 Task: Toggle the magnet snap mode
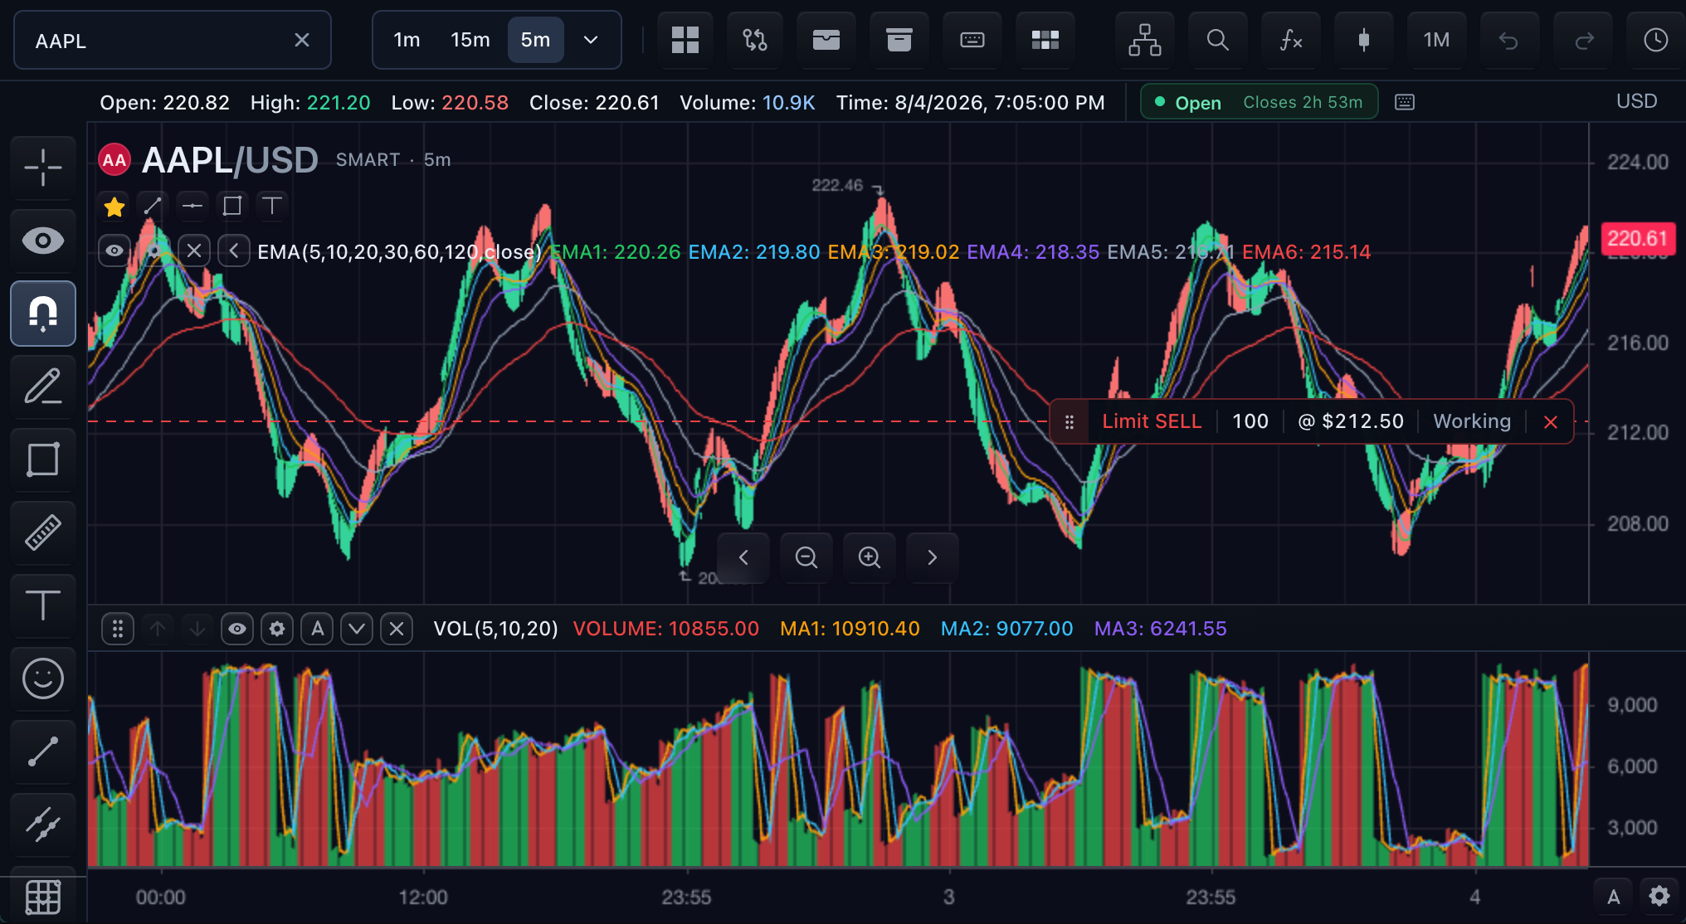tap(43, 314)
